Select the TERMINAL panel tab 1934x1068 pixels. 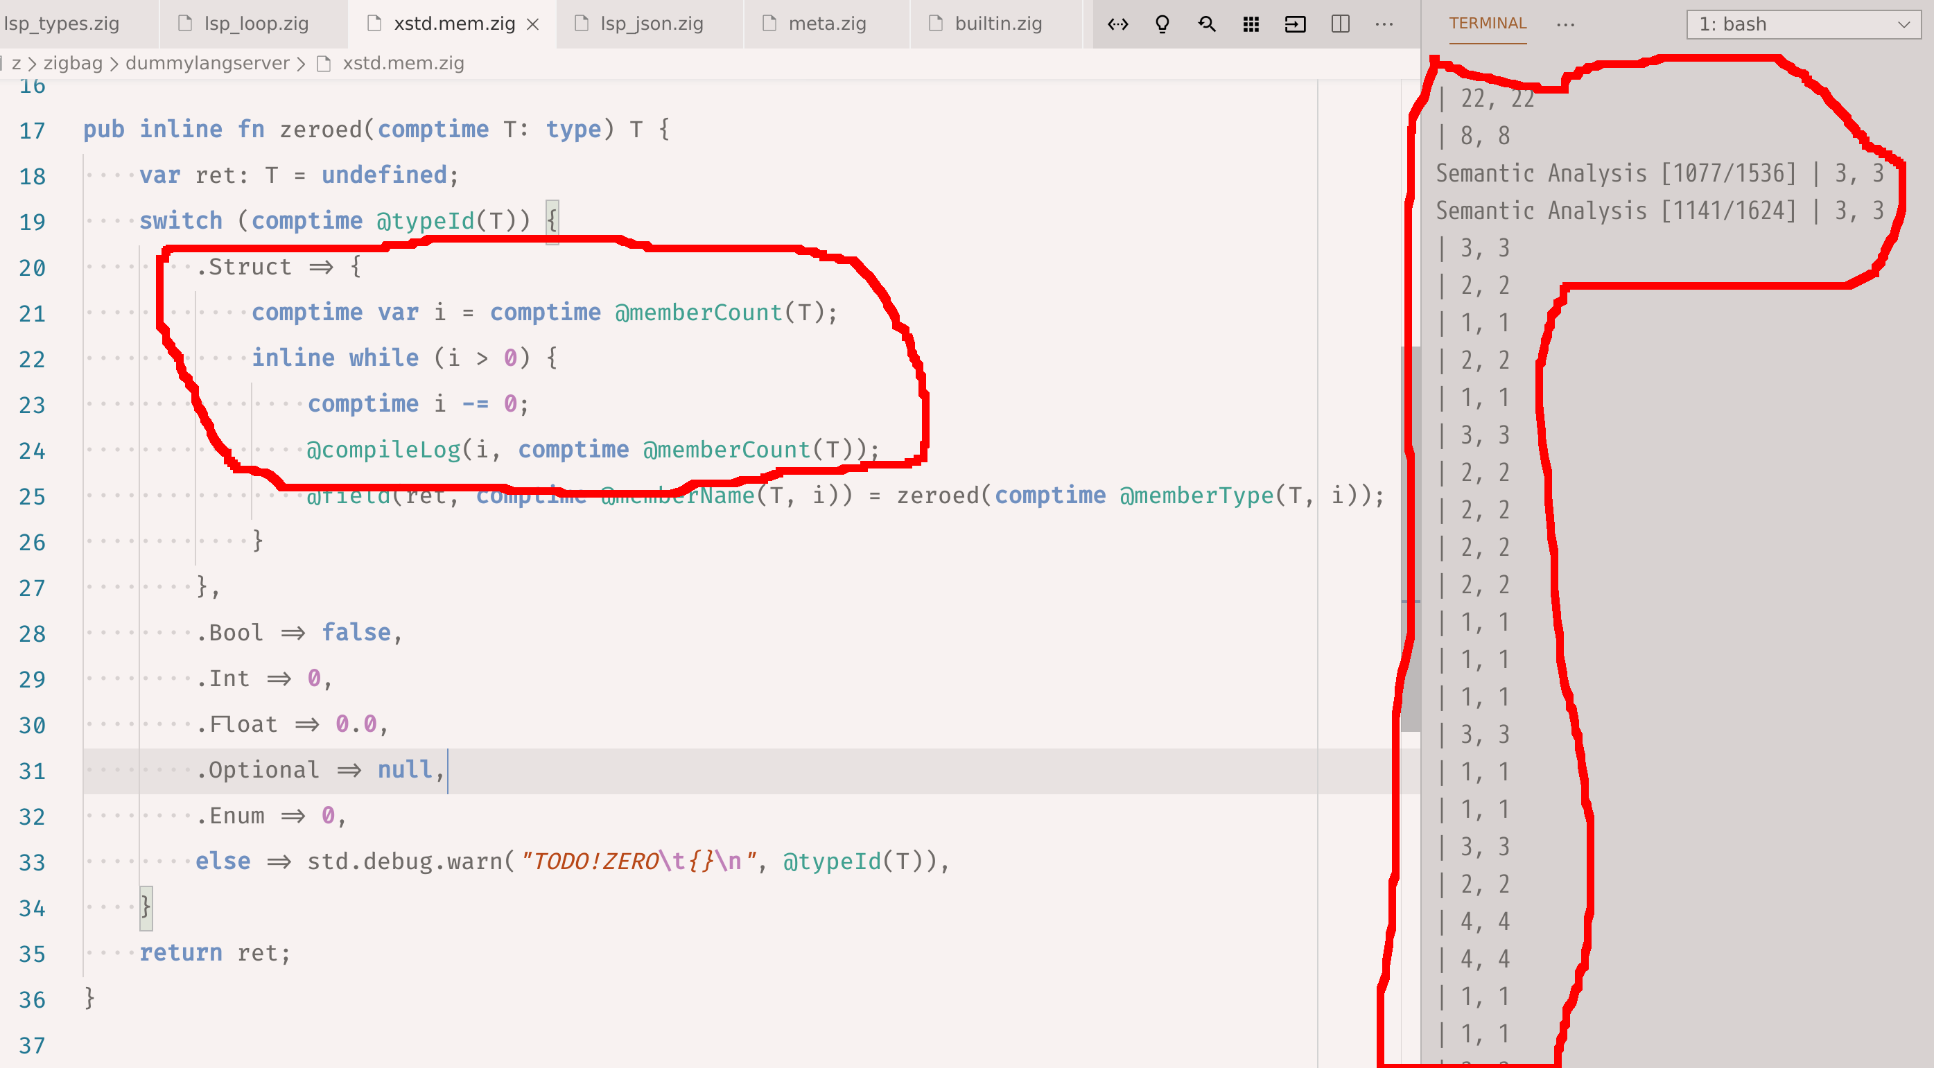[1488, 24]
